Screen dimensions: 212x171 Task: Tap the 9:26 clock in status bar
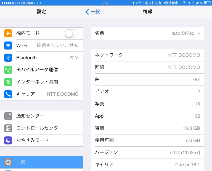106,3
